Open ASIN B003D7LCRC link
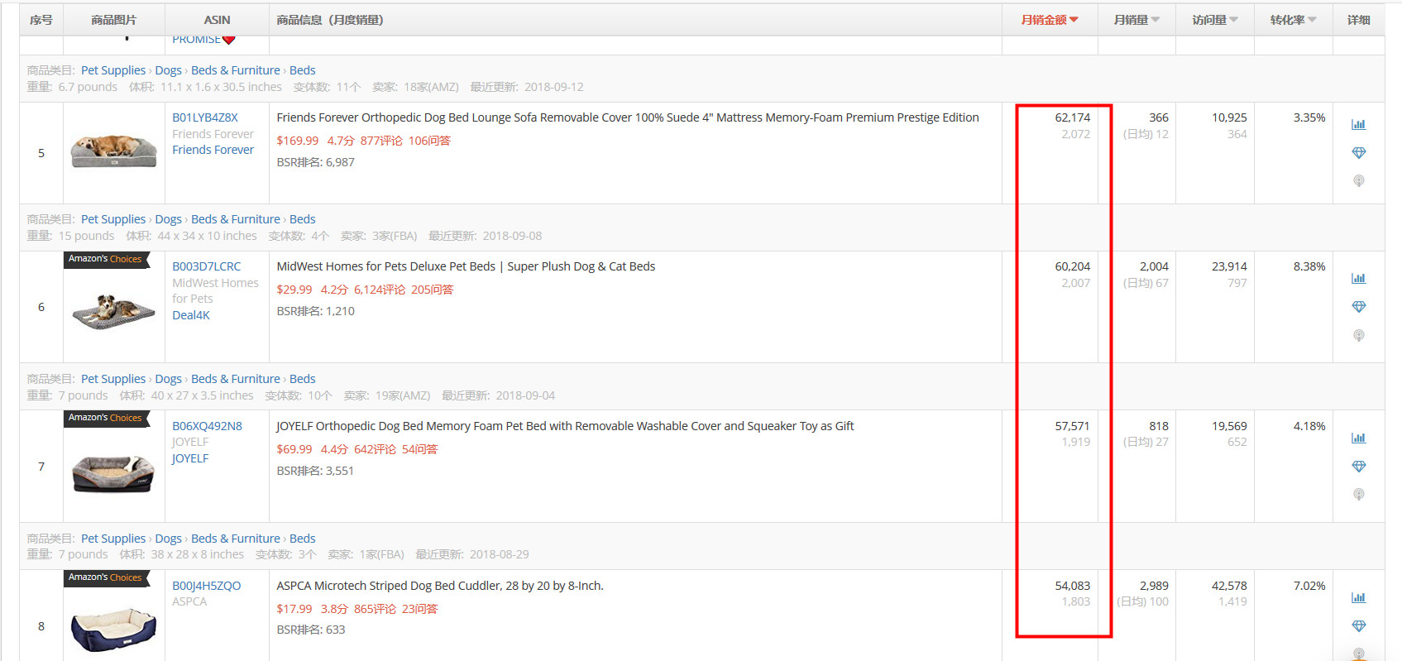This screenshot has width=1402, height=661. coord(207,266)
